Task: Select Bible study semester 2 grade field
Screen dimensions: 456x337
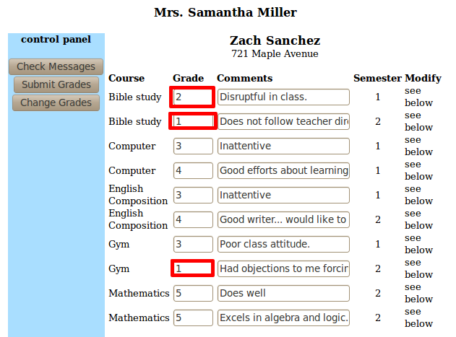Action: tap(192, 121)
